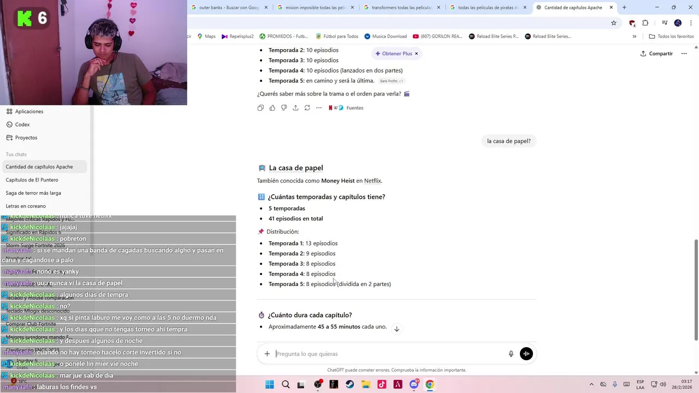This screenshot has height=393, width=699.
Task: Open the 'Todos los favoritos' folder
Action: coord(671,37)
